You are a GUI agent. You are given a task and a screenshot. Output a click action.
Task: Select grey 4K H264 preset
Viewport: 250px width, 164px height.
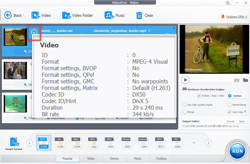pyautogui.click(x=178, y=143)
